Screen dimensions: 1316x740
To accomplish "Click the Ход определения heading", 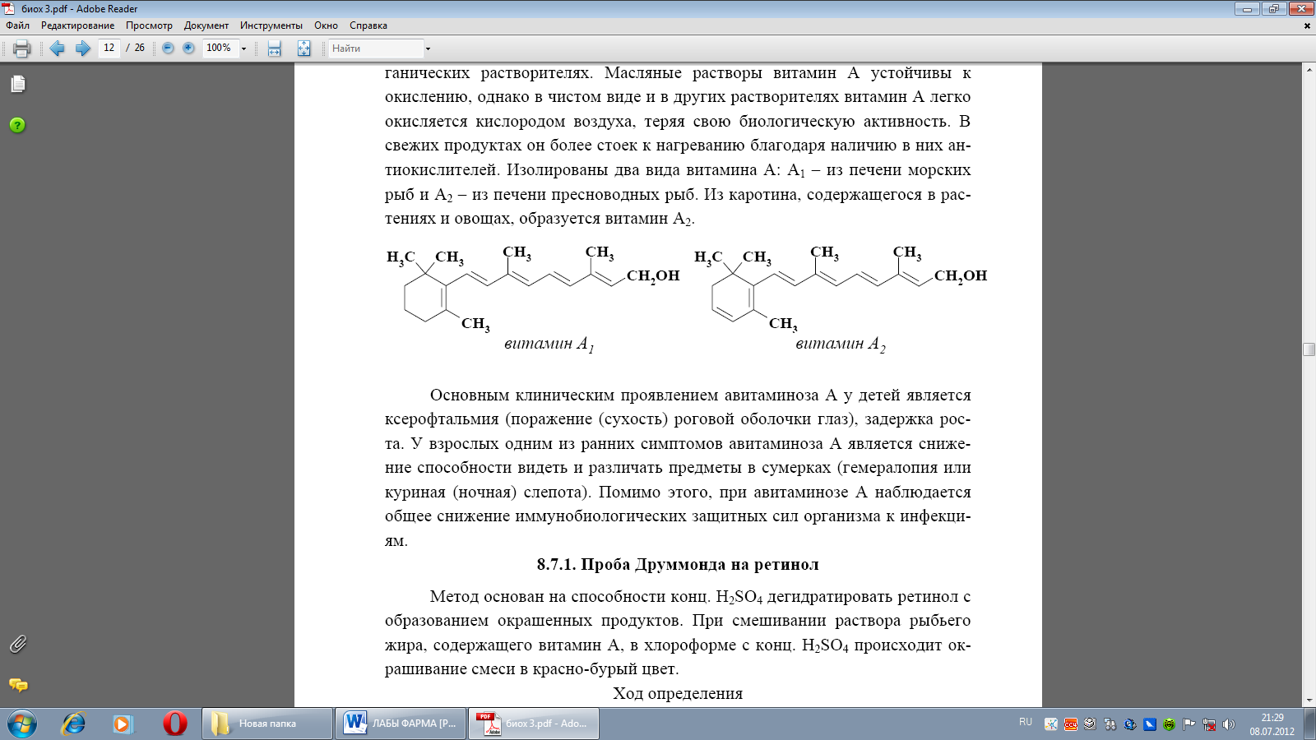I will point(678,693).
